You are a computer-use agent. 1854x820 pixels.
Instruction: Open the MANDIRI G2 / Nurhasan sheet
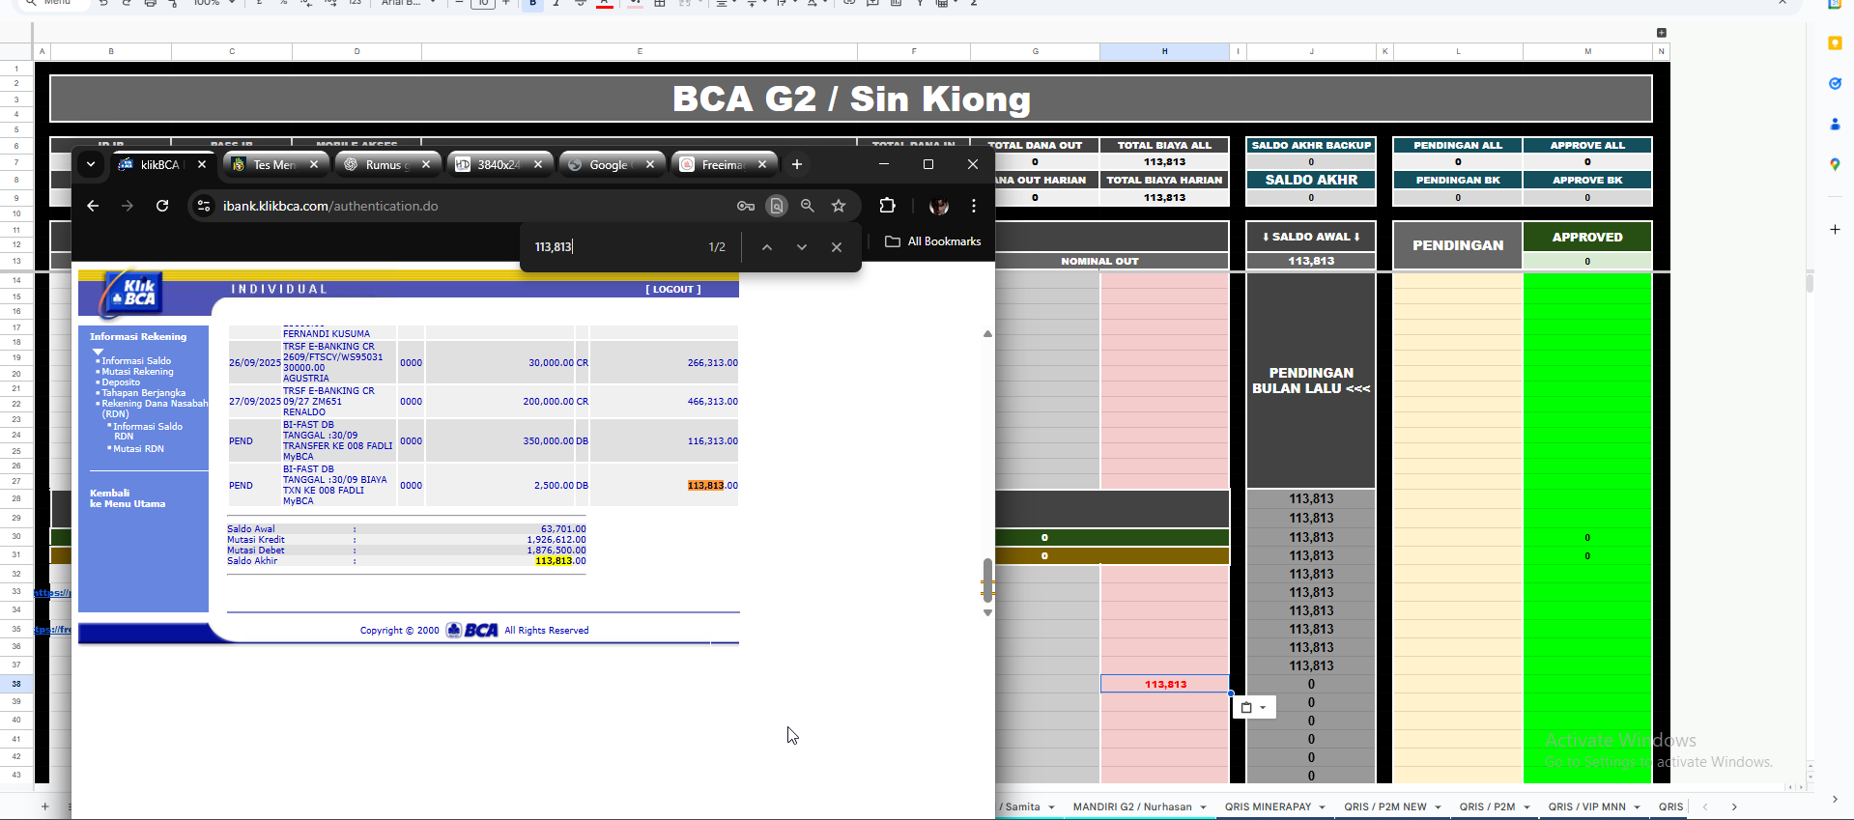(x=1132, y=807)
